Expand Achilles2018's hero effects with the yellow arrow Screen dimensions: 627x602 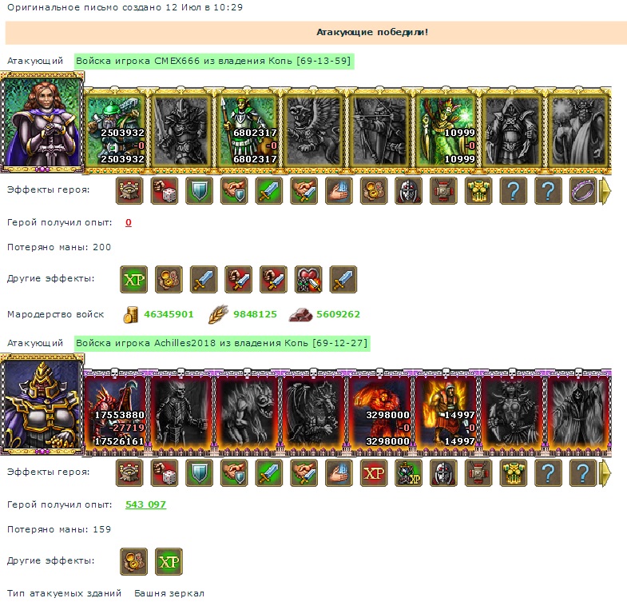(605, 473)
